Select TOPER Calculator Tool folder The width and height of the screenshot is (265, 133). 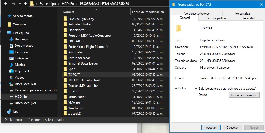click(x=84, y=80)
